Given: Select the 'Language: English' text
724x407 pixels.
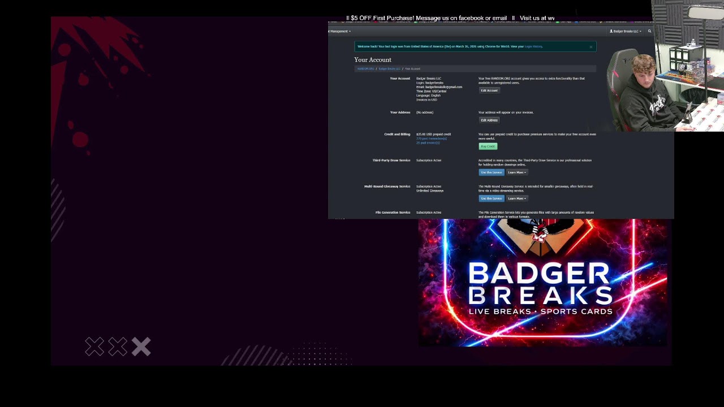Looking at the screenshot, I should pyautogui.click(x=428, y=96).
